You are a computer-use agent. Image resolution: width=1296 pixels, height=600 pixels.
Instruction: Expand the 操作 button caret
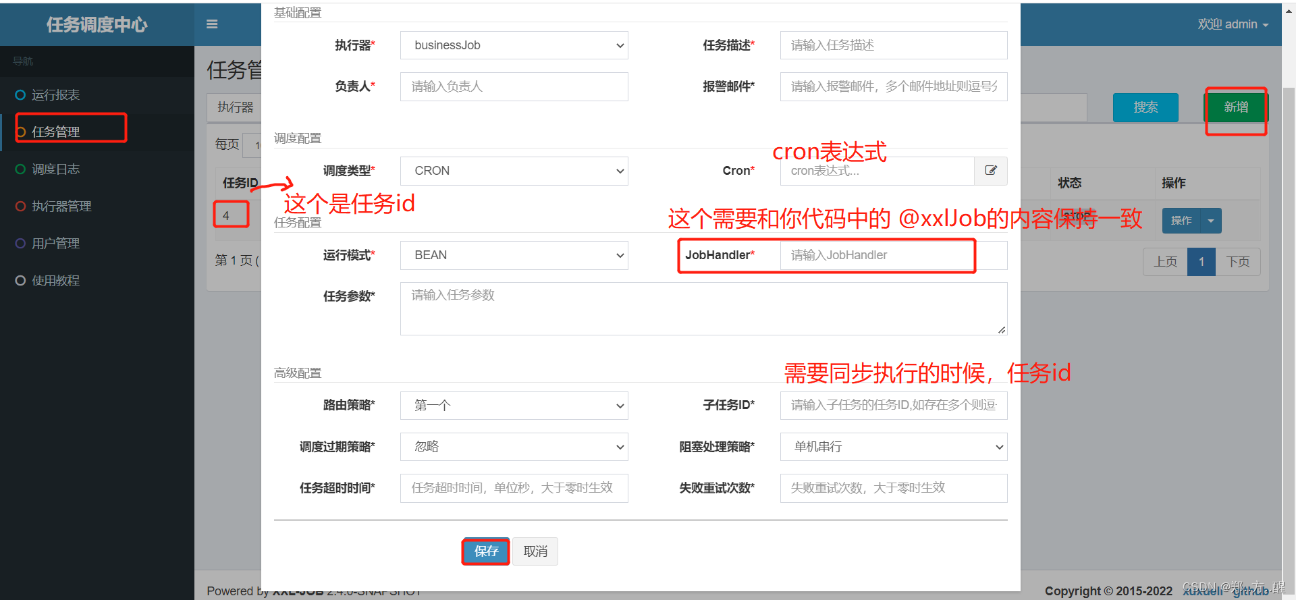tap(1211, 221)
